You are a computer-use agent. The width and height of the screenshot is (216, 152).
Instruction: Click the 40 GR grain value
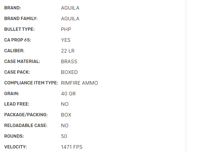click(68, 94)
